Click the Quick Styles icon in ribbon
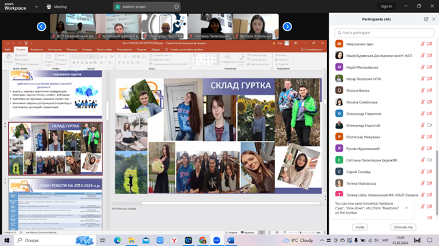The image size is (439, 246). (240, 57)
